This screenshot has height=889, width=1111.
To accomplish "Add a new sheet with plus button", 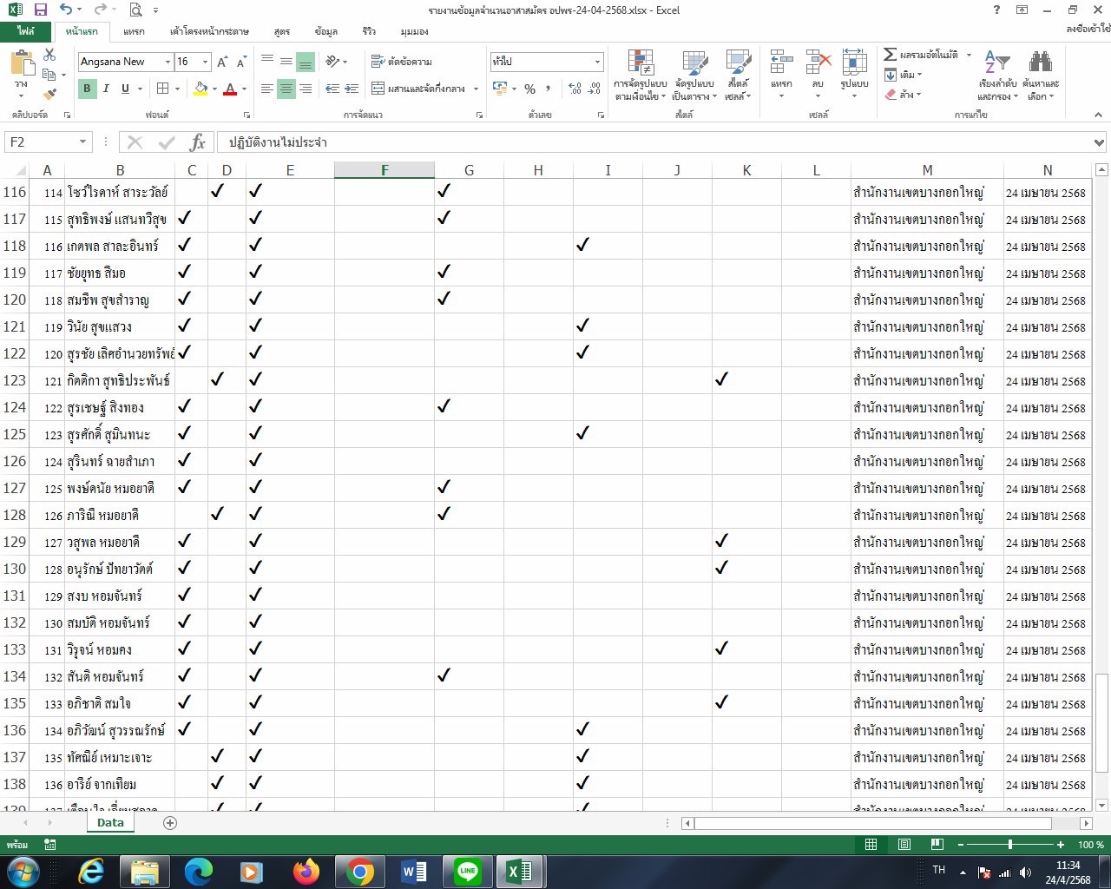I will tap(170, 823).
